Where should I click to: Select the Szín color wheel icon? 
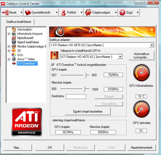[x=14, y=55]
